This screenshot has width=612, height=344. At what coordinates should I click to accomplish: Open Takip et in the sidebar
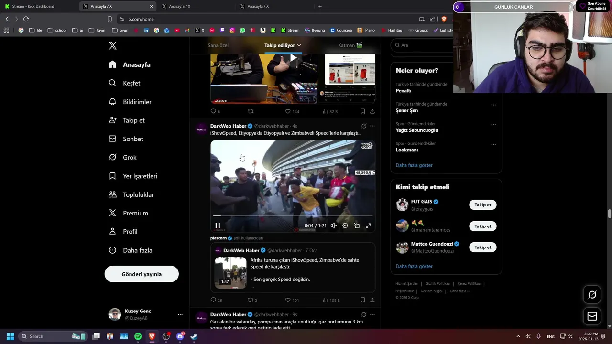coord(126,120)
